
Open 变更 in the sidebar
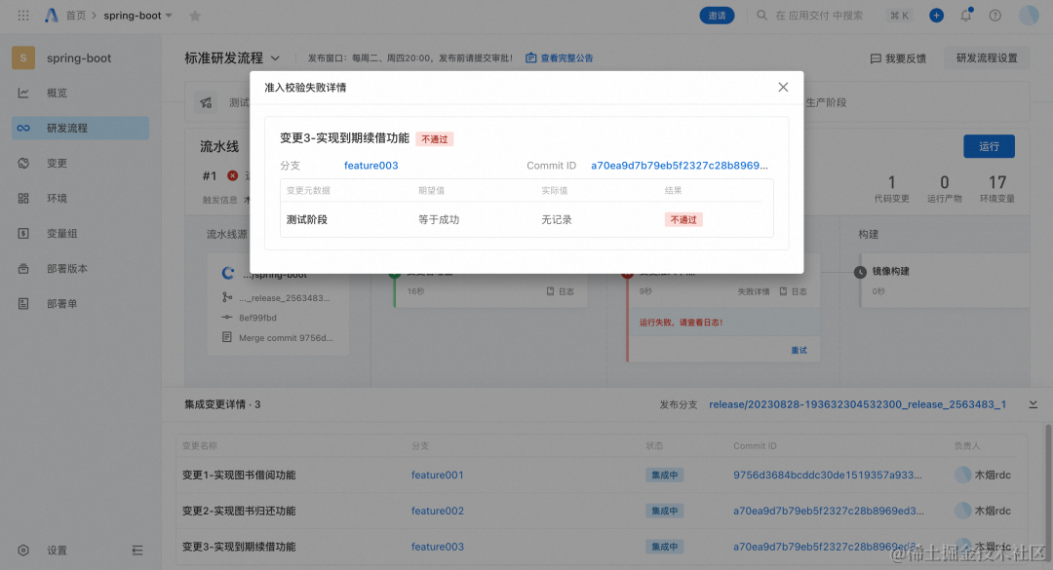tap(81, 163)
